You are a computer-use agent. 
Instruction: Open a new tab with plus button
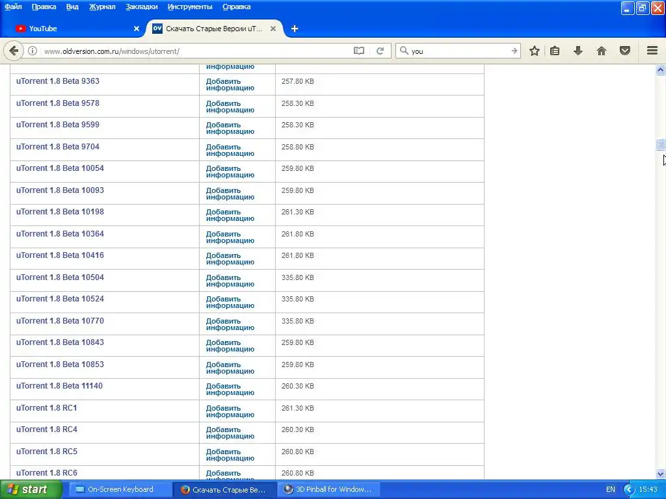pos(295,29)
